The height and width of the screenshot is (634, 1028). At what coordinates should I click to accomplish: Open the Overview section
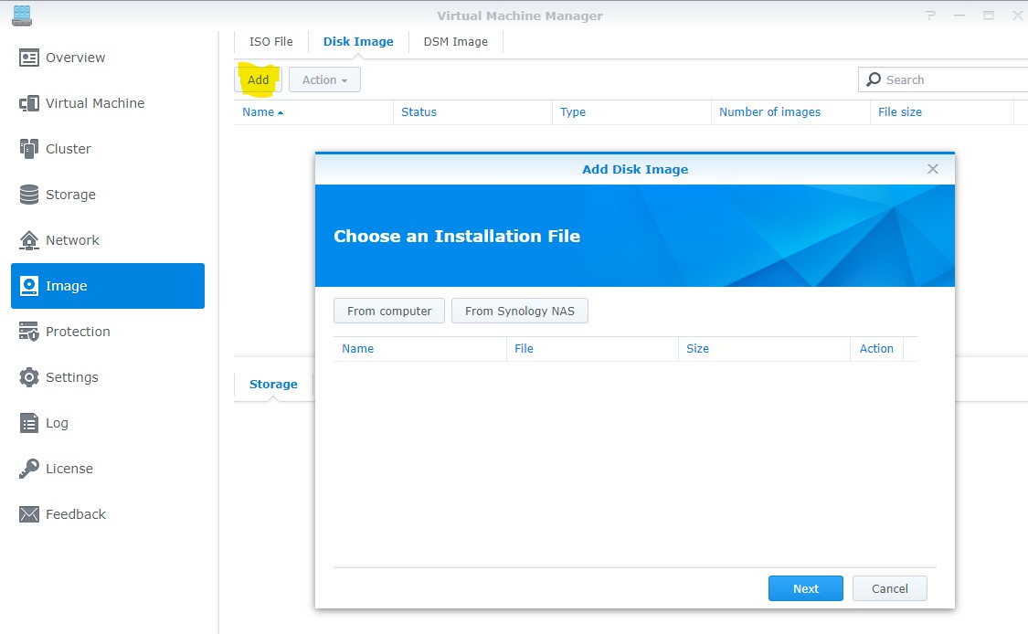coord(75,58)
